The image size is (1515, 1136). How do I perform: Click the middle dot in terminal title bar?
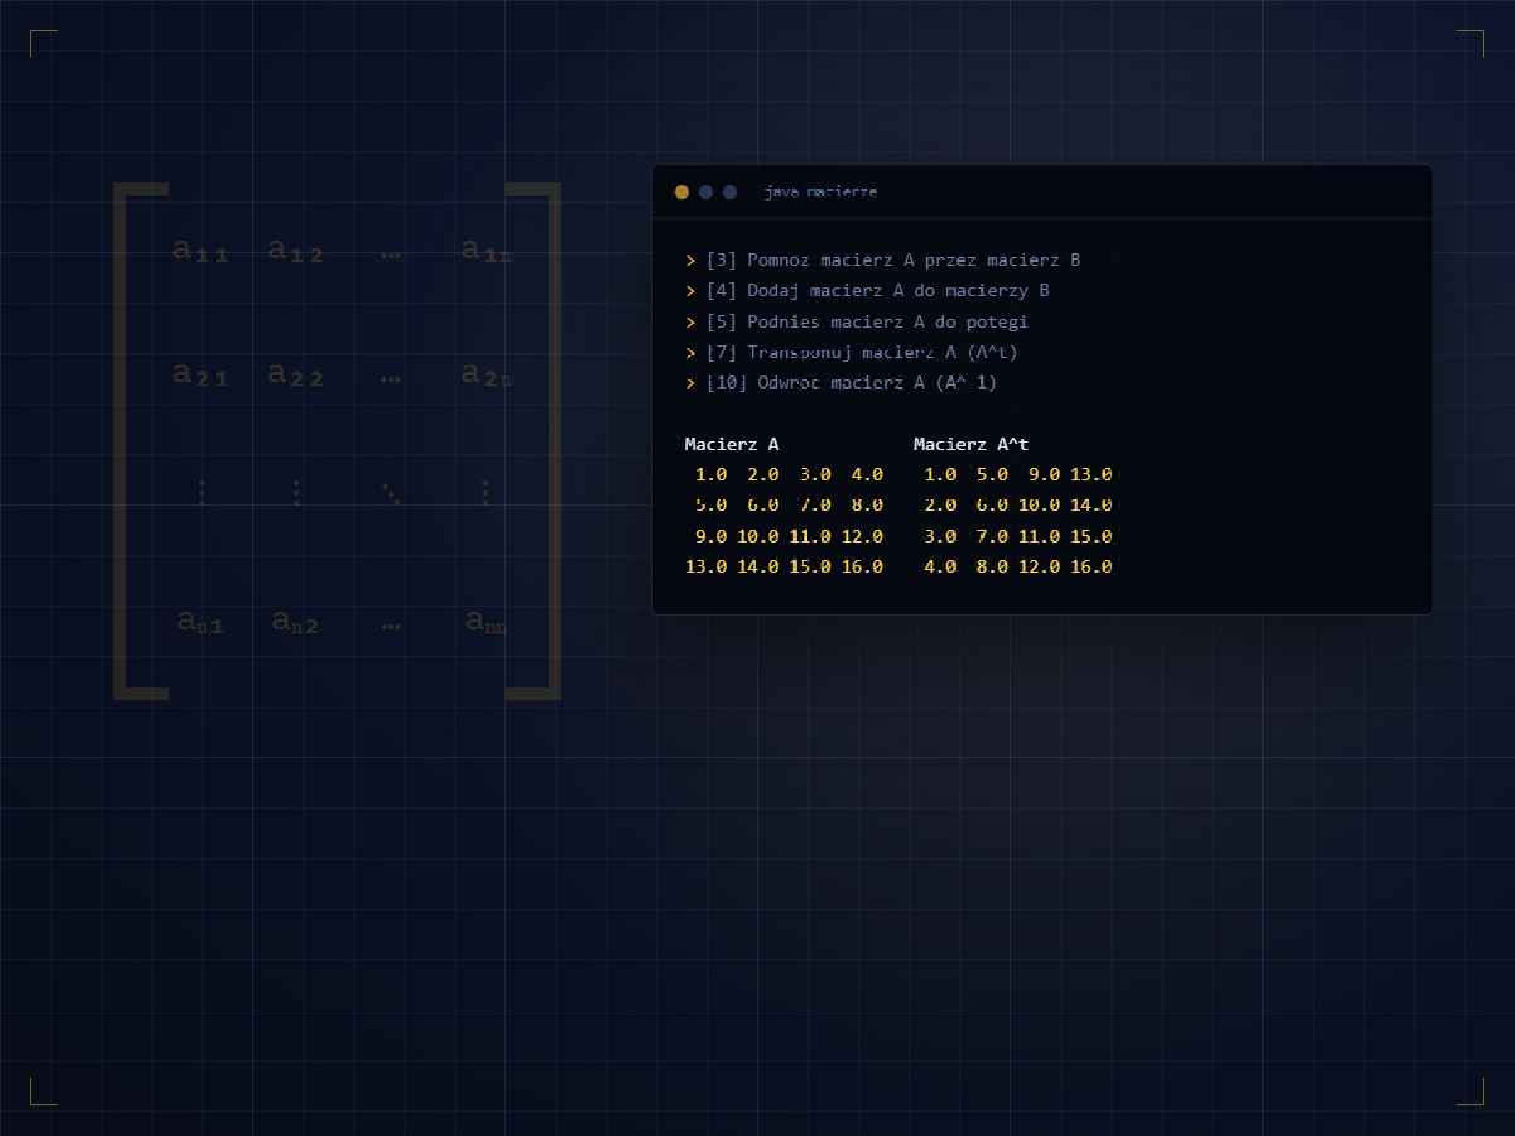(x=706, y=192)
